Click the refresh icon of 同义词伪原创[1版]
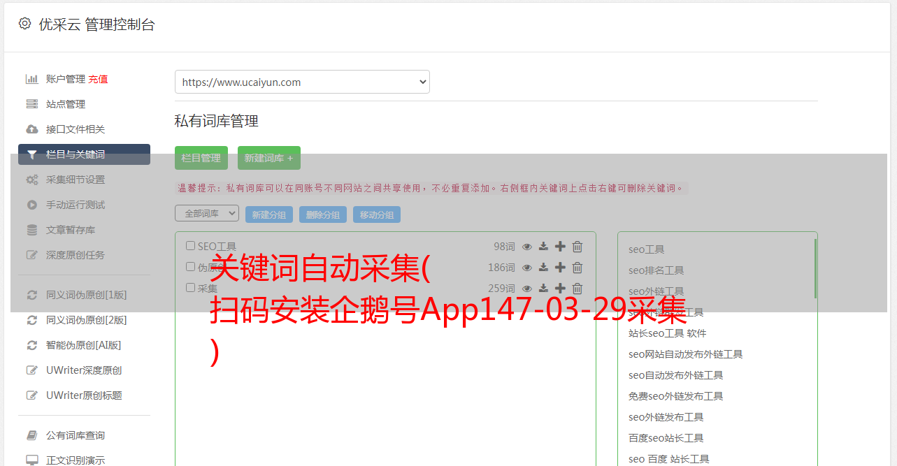Viewport: 897px width, 466px height. [x=31, y=295]
